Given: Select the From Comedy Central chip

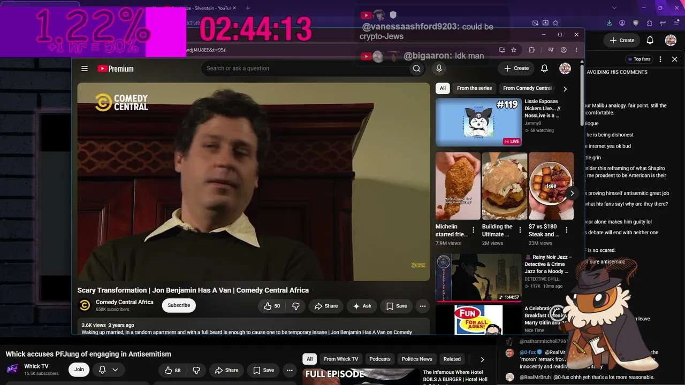Looking at the screenshot, I should coord(527,88).
